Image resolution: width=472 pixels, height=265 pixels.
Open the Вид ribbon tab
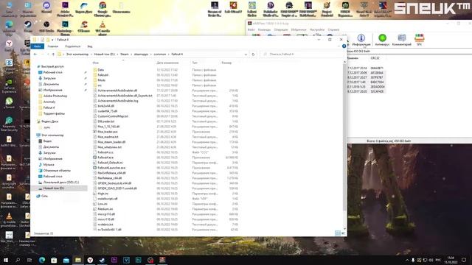point(90,46)
